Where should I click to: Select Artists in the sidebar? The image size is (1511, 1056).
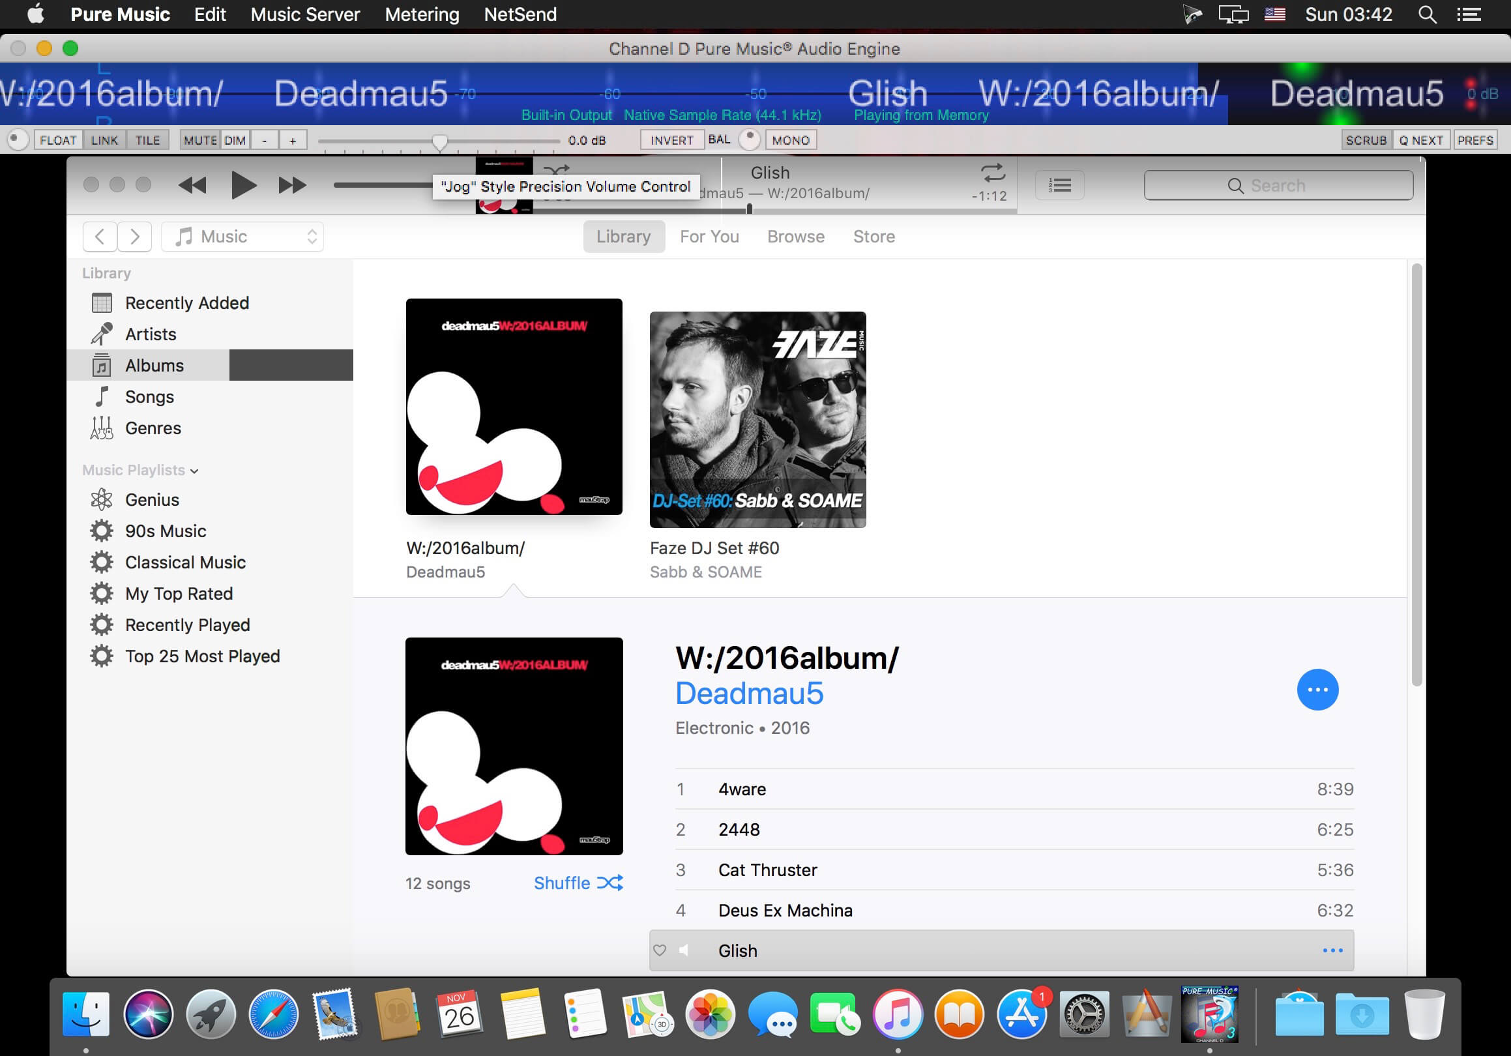(x=210, y=334)
